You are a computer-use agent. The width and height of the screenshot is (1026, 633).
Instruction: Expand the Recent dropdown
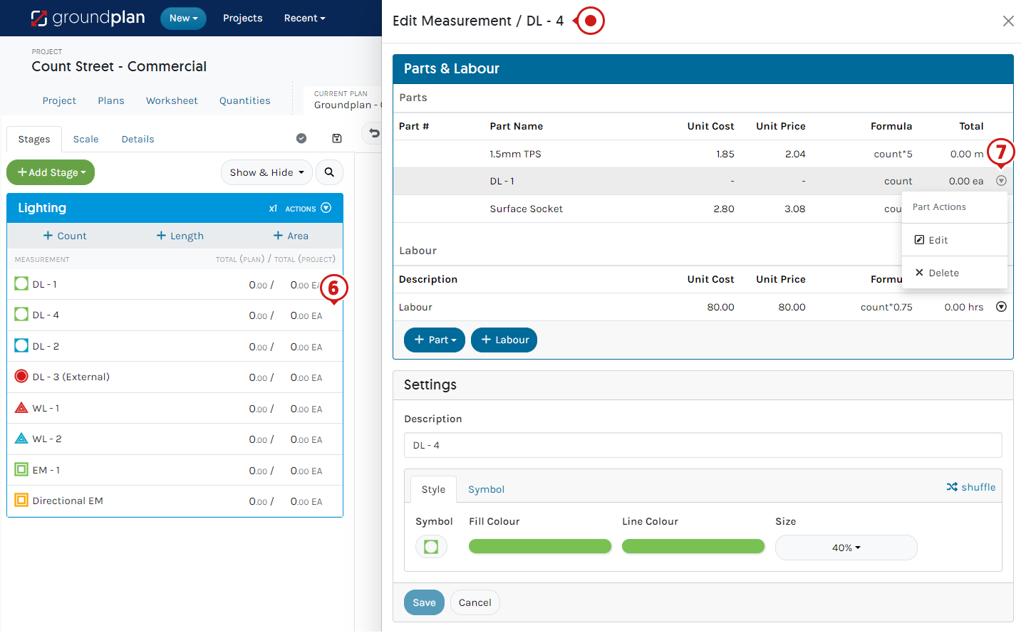point(304,19)
